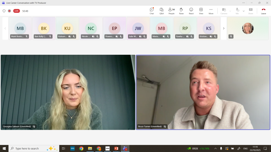Click the Share screen icon
This screenshot has height=152, width=271.
click(251, 11)
